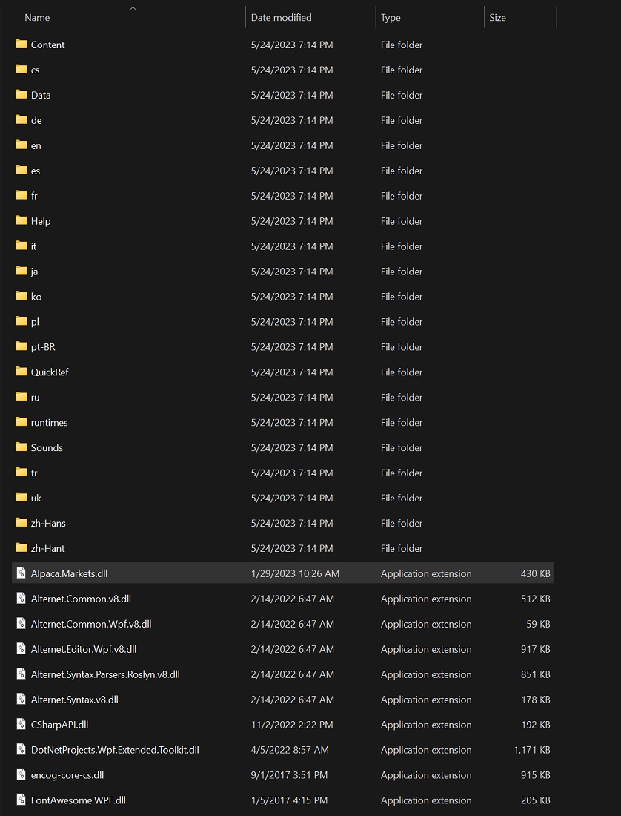
Task: Click the fr folder icon
Action: pyautogui.click(x=21, y=195)
